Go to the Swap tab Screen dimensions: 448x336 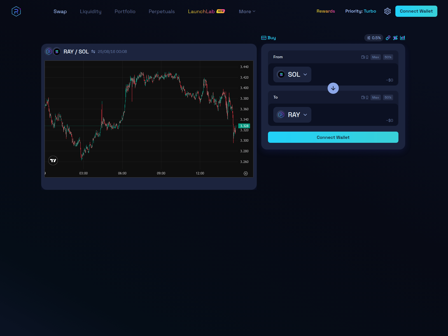60,11
